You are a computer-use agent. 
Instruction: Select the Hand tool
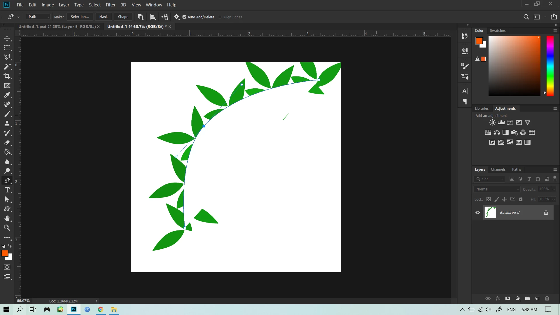click(x=7, y=218)
